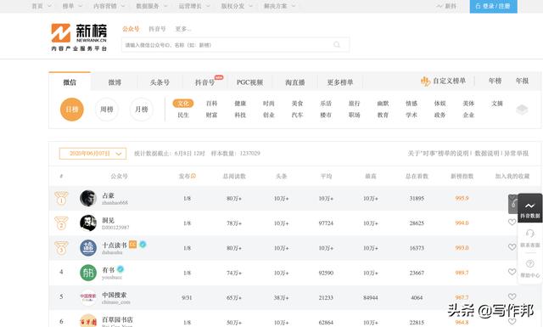Viewport: 543px width, 327px height.
Task: Switch to the 抖音号 ranking tab
Action: (x=204, y=82)
